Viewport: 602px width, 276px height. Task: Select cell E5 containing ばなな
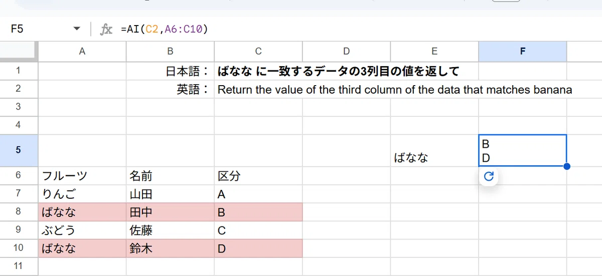pos(434,151)
